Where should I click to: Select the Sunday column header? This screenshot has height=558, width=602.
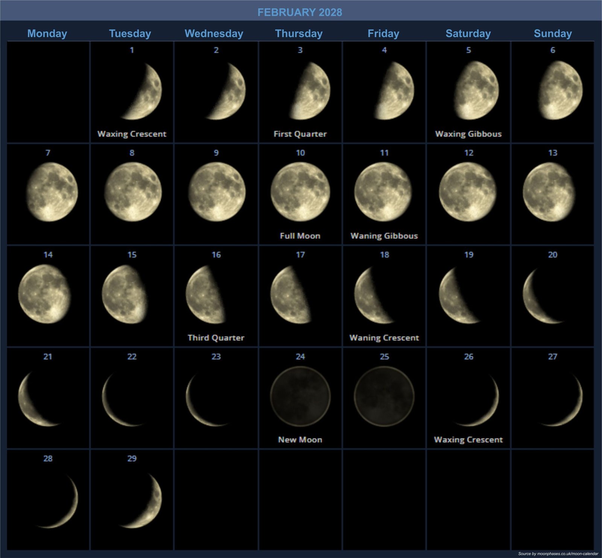tap(553, 33)
